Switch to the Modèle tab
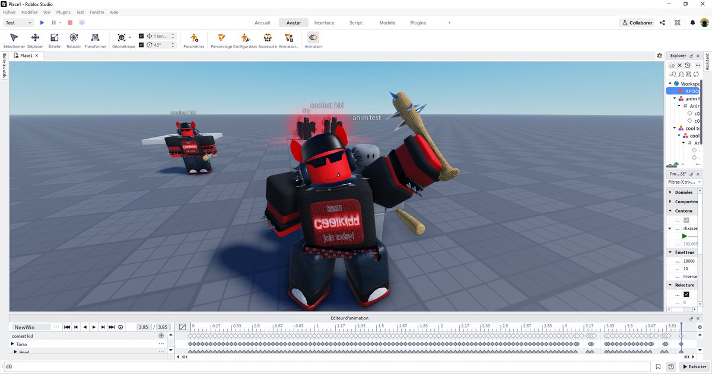This screenshot has height=377, width=712. pyautogui.click(x=387, y=23)
